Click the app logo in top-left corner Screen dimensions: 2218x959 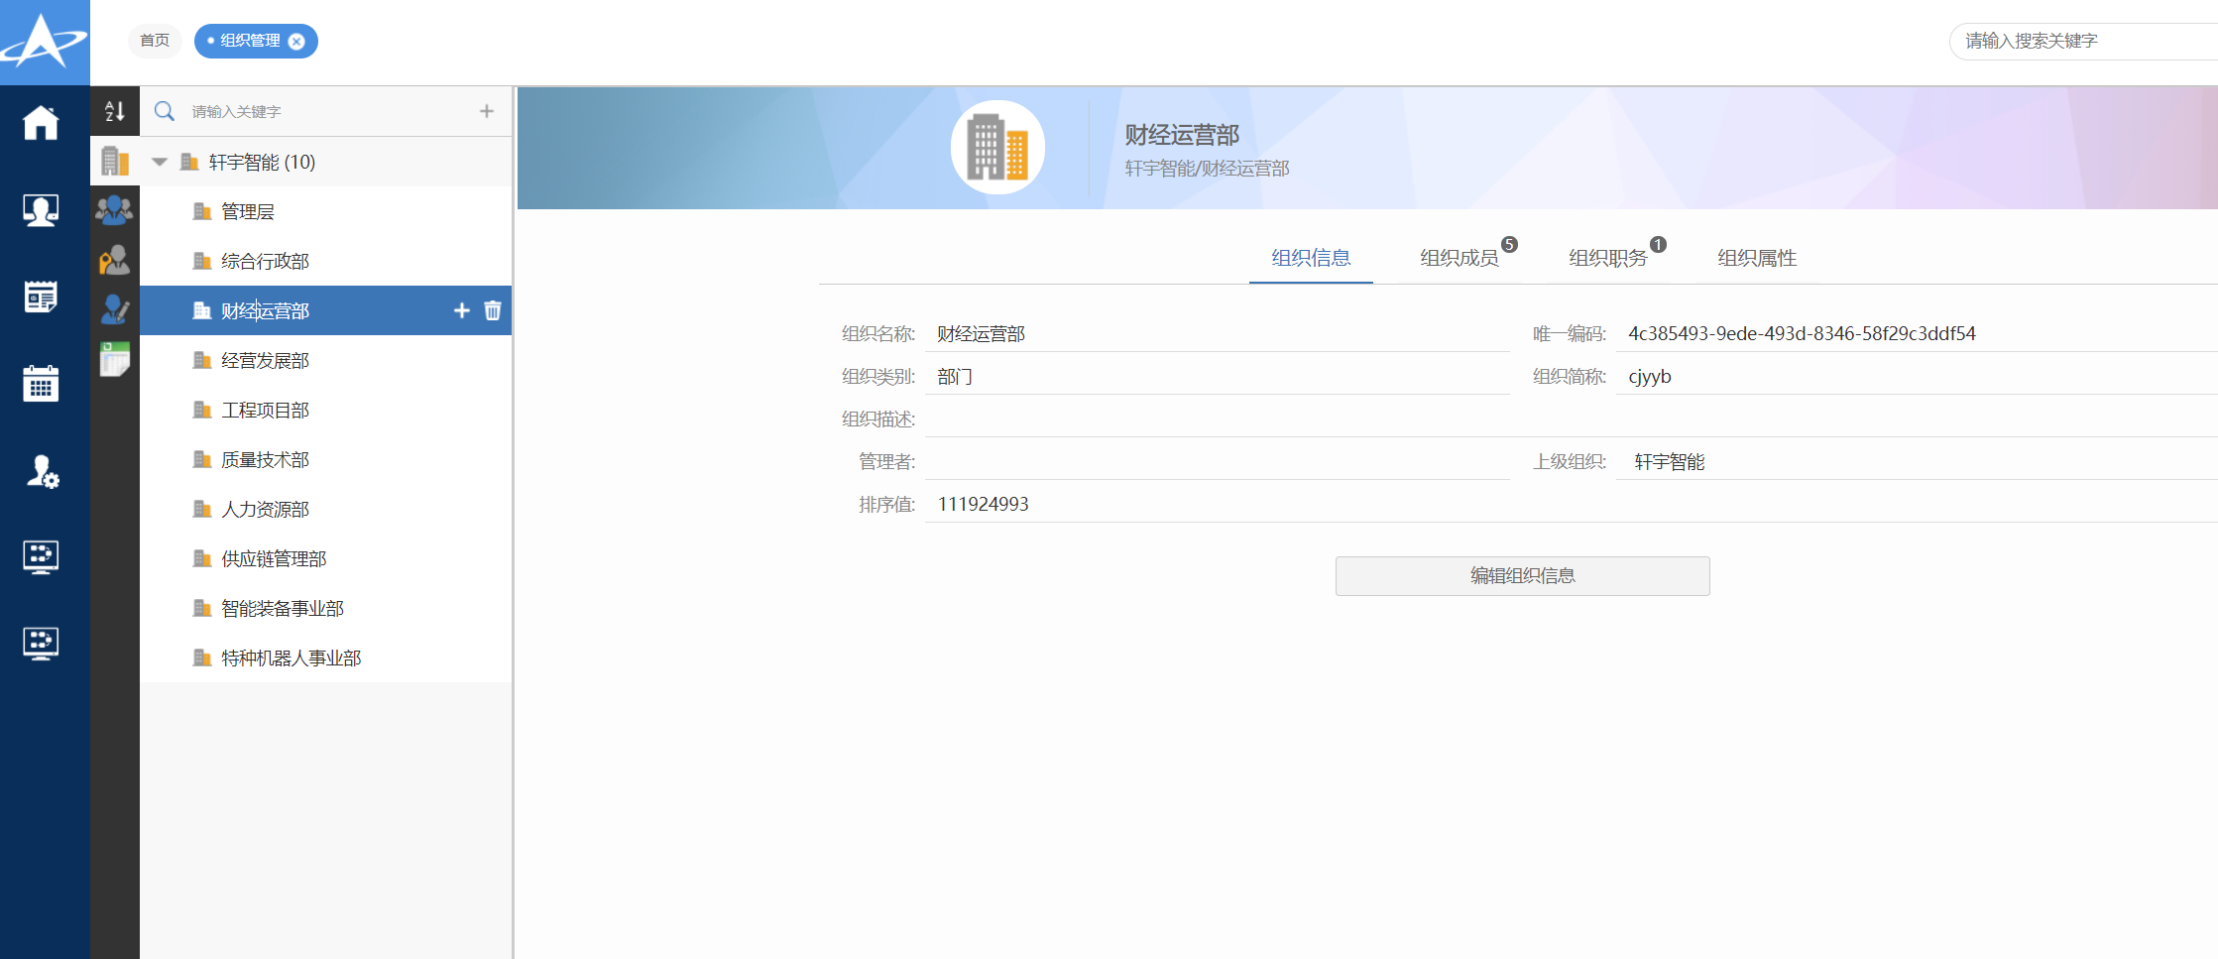point(45,42)
